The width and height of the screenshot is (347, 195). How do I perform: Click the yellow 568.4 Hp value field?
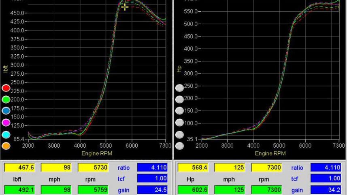coord(192,167)
